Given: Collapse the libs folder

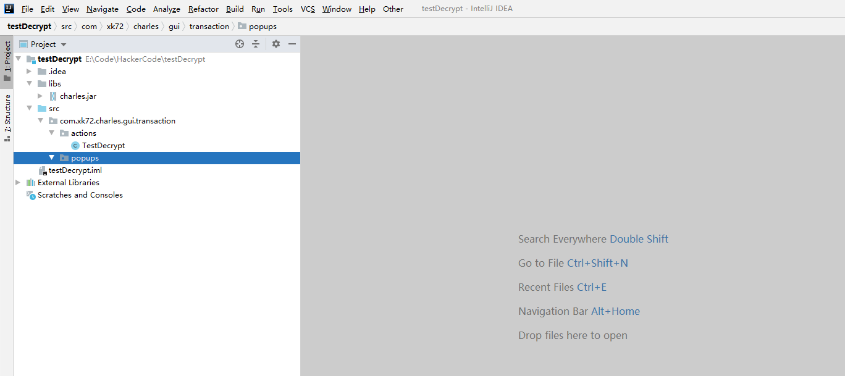Looking at the screenshot, I should pyautogui.click(x=29, y=84).
